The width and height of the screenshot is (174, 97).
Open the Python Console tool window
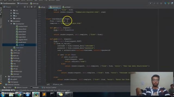tap(21, 88)
